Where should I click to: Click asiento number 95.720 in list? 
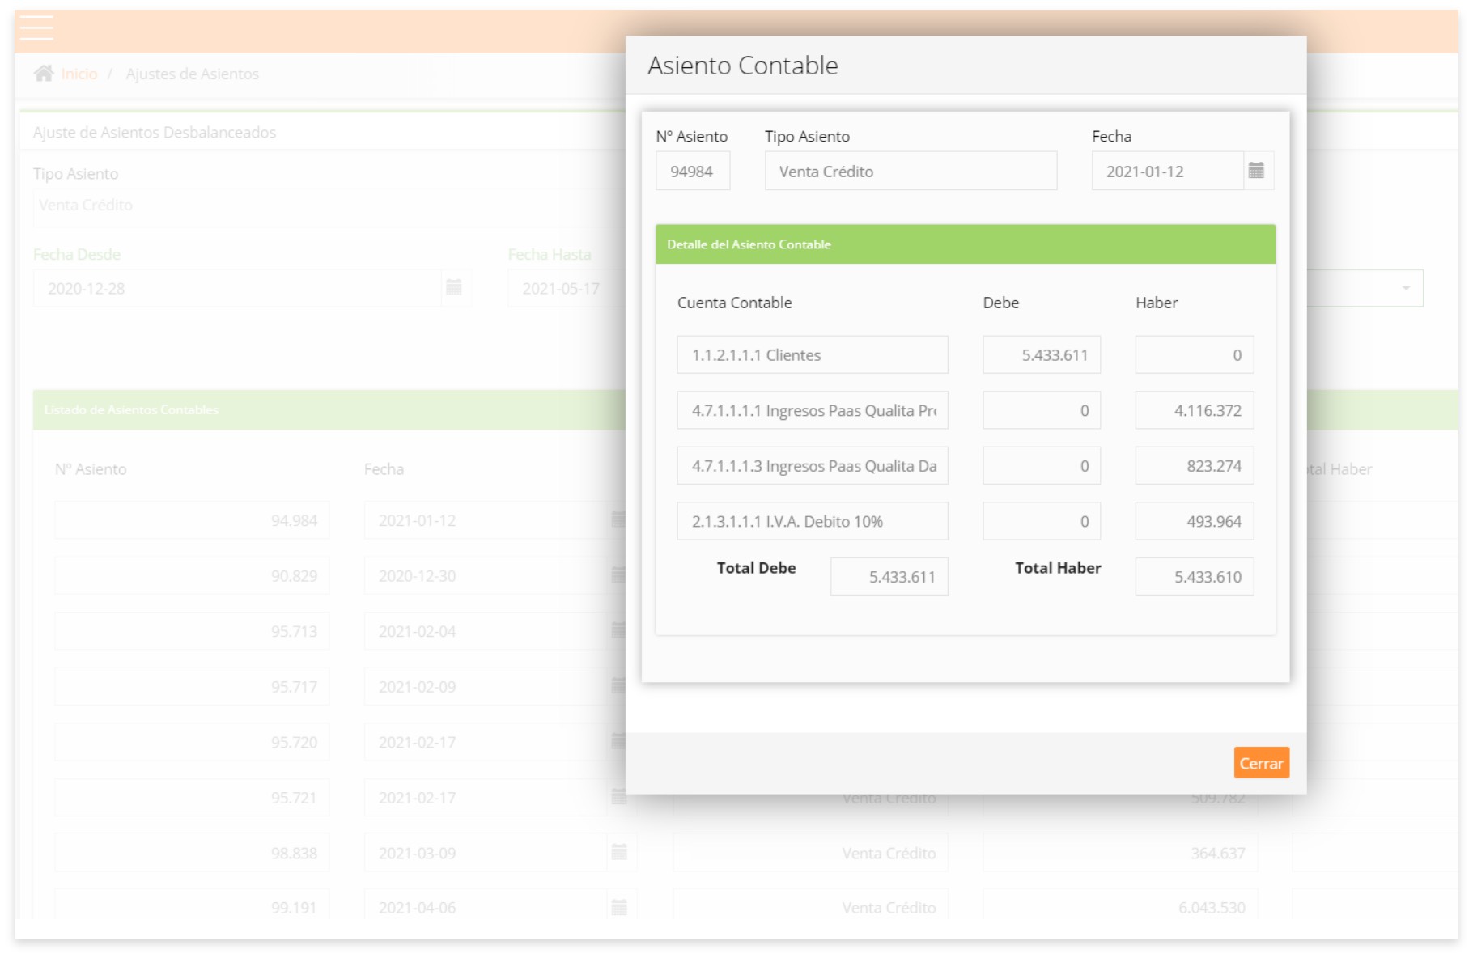[x=192, y=742]
